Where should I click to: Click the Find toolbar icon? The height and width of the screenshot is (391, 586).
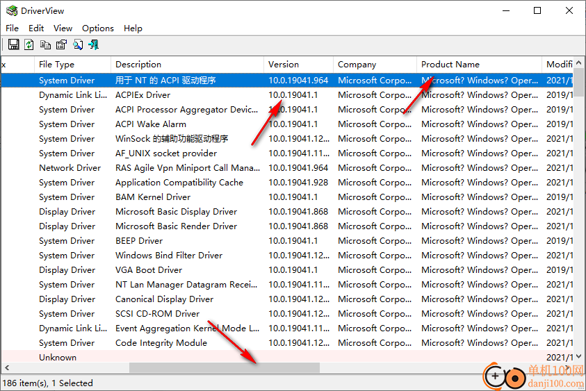[77, 45]
